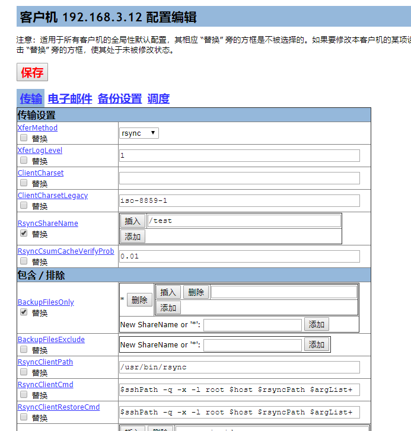Open the XferMethod rsync dropdown
Viewport: 411px width, 431px height.
pyautogui.click(x=139, y=133)
